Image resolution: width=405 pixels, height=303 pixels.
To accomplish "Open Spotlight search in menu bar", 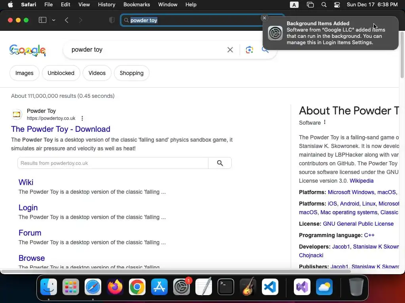I will click(324, 5).
